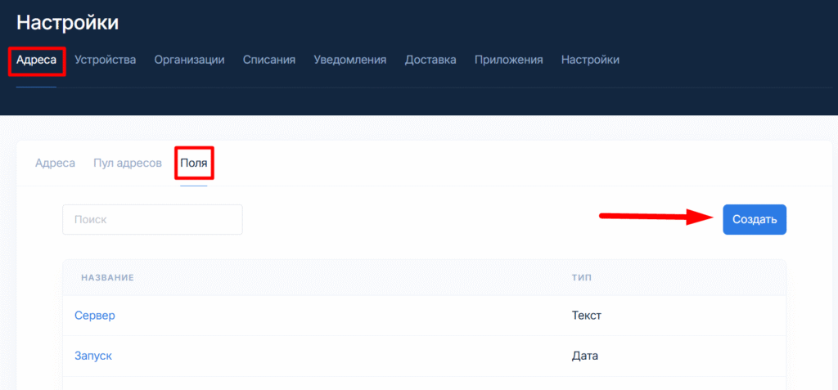Click the ТИП column header

coord(582,278)
